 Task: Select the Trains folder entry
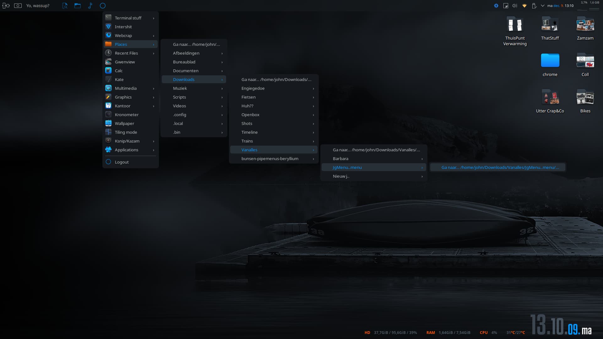pyautogui.click(x=274, y=141)
